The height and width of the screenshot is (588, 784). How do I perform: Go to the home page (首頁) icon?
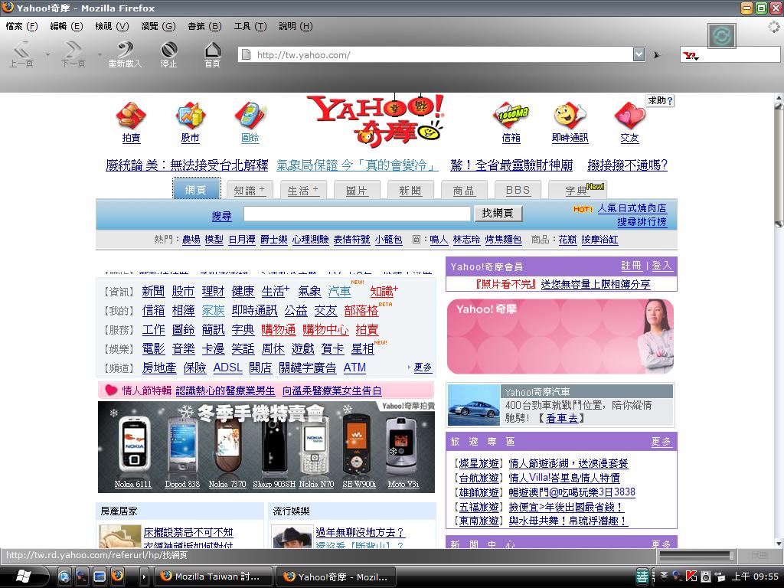(x=213, y=54)
